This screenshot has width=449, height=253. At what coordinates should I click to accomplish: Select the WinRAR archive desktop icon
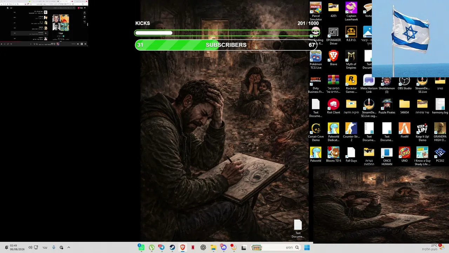point(333,84)
